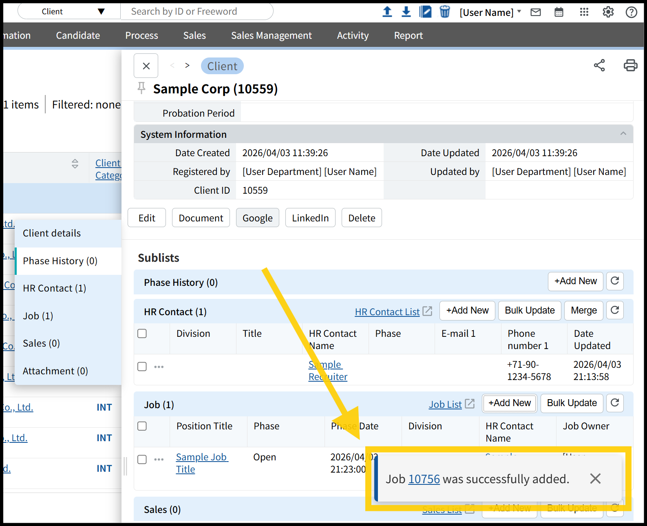
Task: Click the Edit button
Action: pyautogui.click(x=147, y=218)
